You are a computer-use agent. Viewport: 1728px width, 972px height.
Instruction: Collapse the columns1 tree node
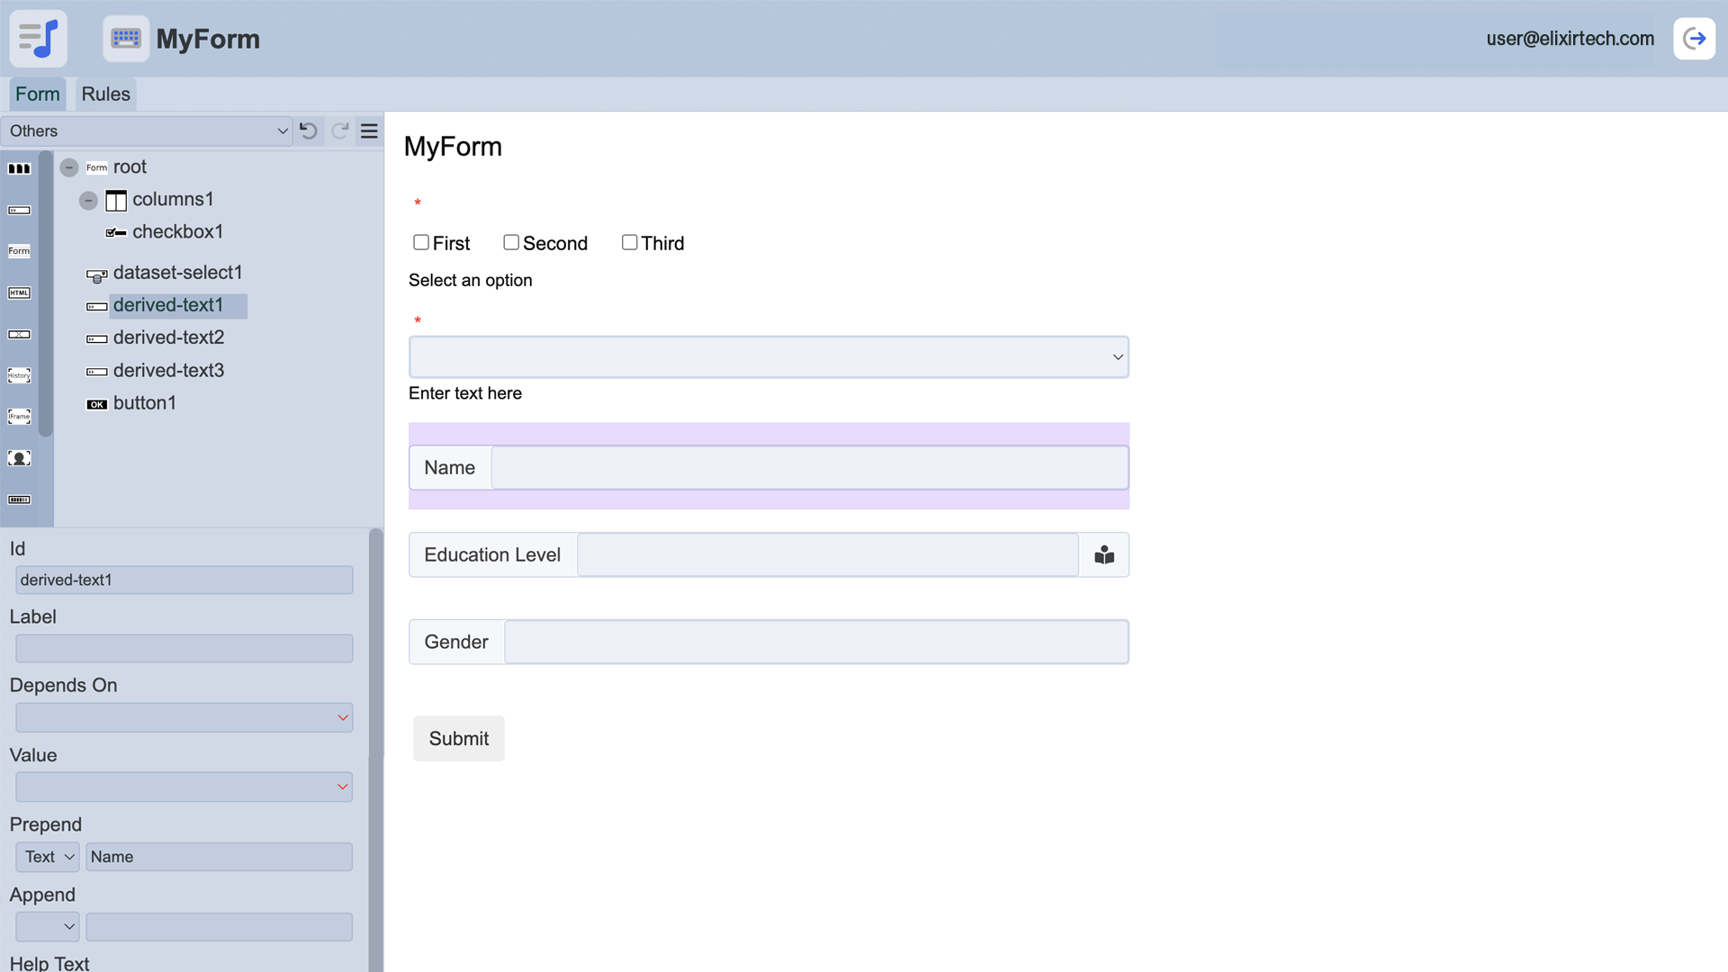(88, 200)
